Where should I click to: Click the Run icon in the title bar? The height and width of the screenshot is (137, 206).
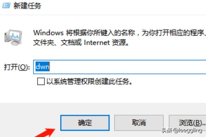(x=6, y=5)
